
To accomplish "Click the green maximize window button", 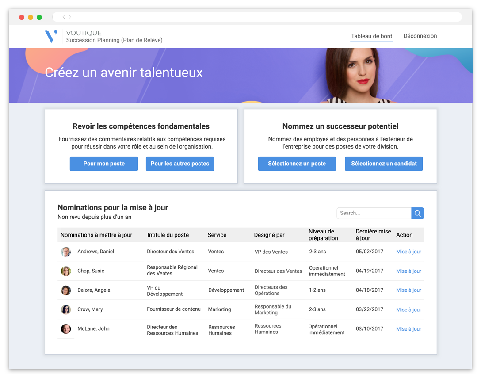I will (x=39, y=17).
